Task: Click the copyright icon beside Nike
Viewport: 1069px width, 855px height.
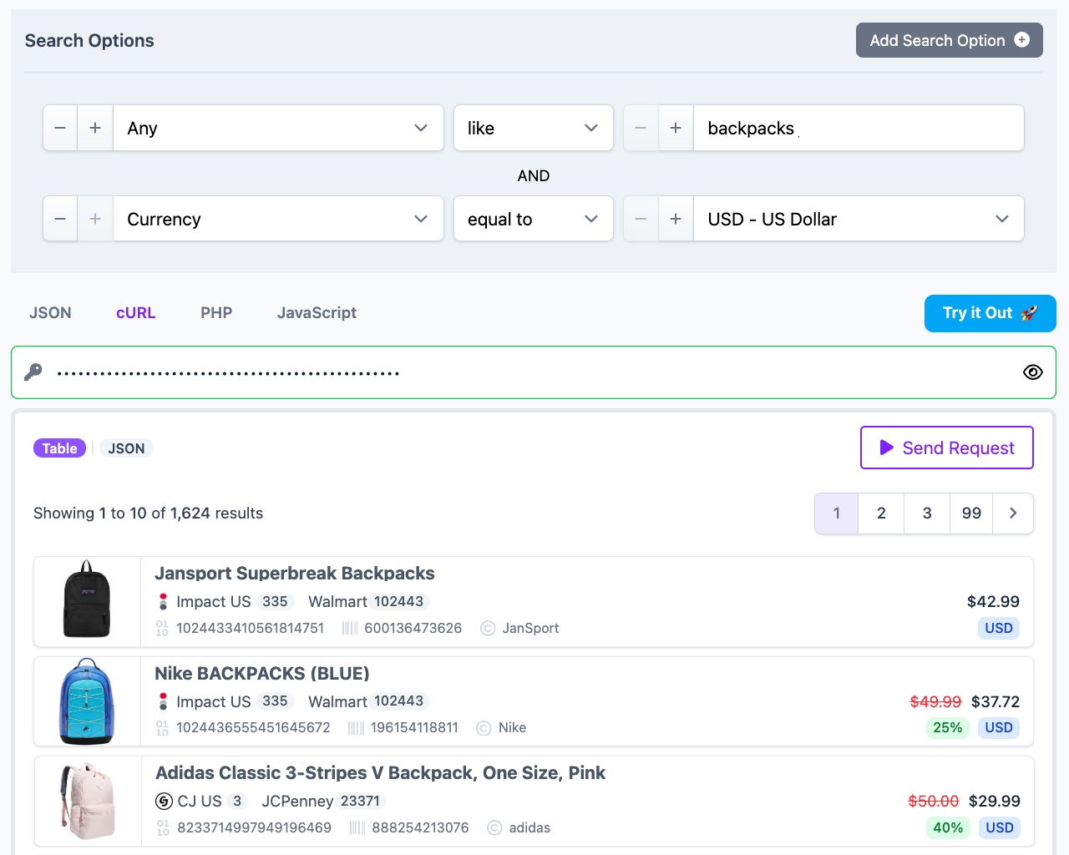Action: [x=484, y=728]
